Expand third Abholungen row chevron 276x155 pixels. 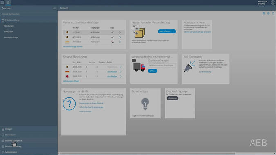tap(121, 76)
